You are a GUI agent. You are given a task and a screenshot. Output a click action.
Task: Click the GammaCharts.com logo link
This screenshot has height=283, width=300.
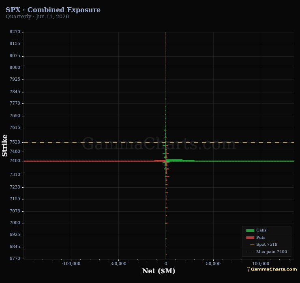272,269
